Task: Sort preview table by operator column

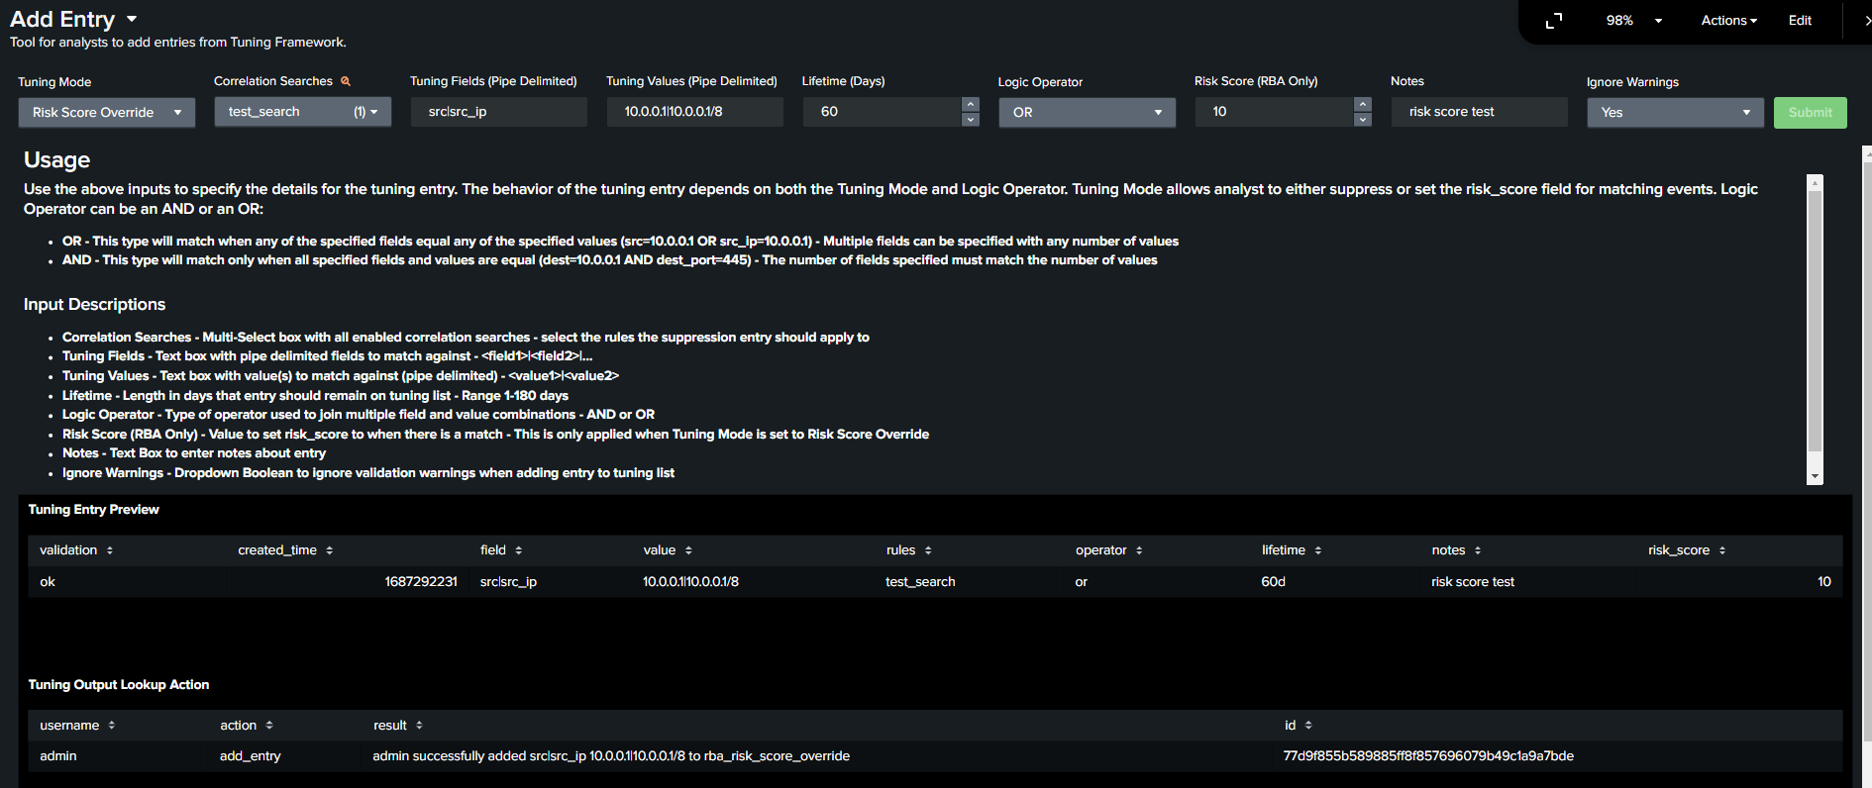Action: point(1109,550)
